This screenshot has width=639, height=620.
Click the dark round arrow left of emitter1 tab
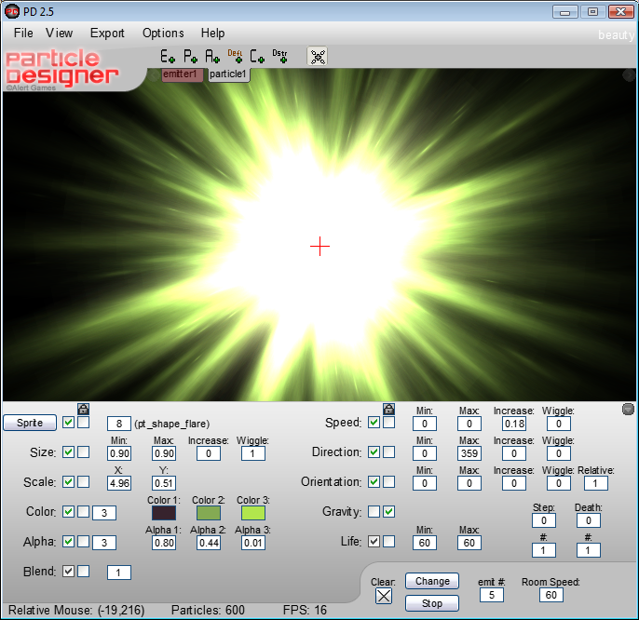click(154, 75)
